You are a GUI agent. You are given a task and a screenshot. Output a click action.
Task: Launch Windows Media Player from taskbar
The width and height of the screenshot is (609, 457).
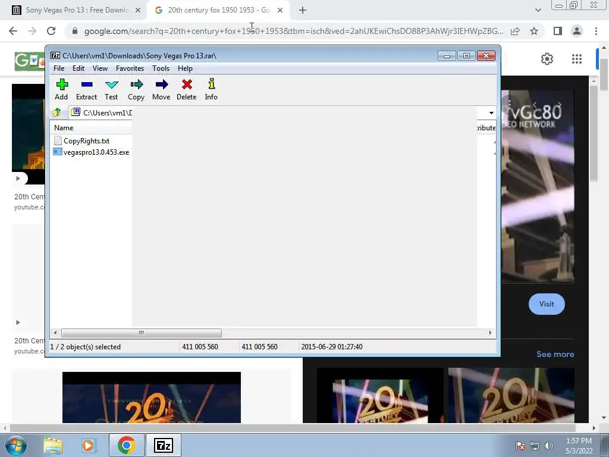89,445
